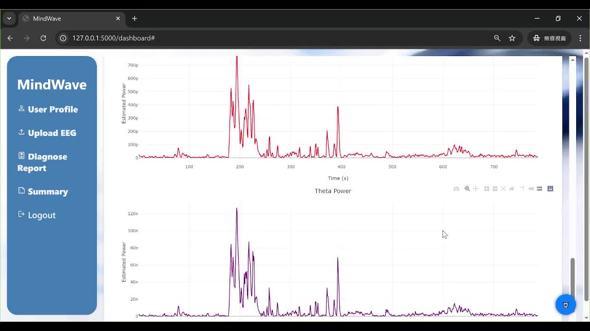Image resolution: width=590 pixels, height=331 pixels.
Task: Toggle spike lines on the chart
Action: [x=522, y=189]
